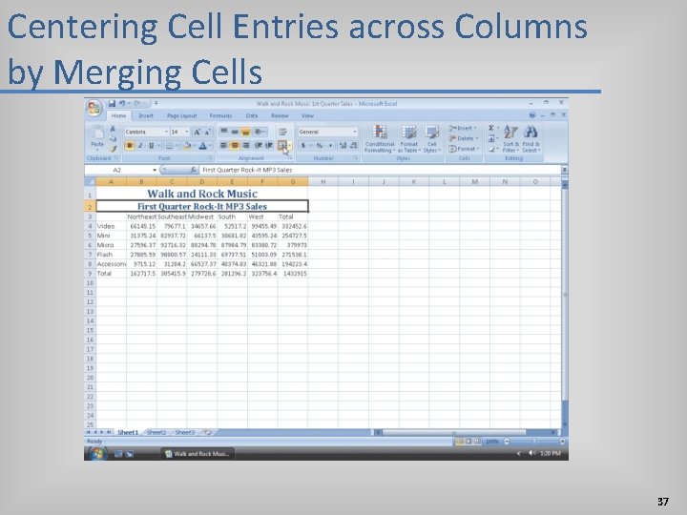
Task: Click the Insert Function fx icon
Action: tap(193, 170)
